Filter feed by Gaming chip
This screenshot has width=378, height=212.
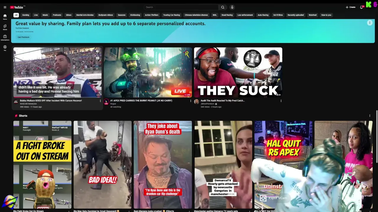(26, 15)
